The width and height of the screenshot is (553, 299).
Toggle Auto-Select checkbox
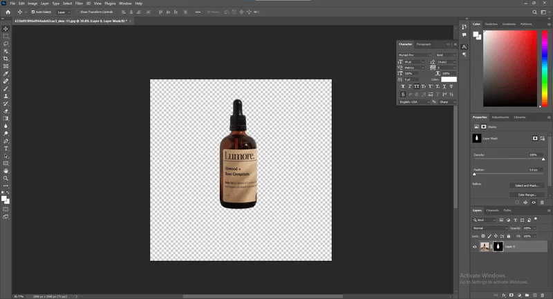(x=33, y=12)
